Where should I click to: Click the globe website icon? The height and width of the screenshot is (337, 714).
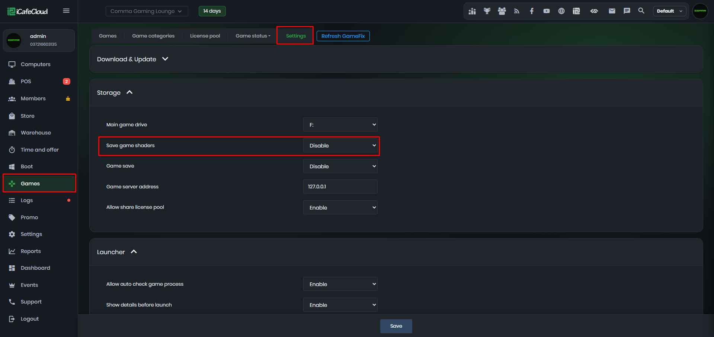click(561, 11)
